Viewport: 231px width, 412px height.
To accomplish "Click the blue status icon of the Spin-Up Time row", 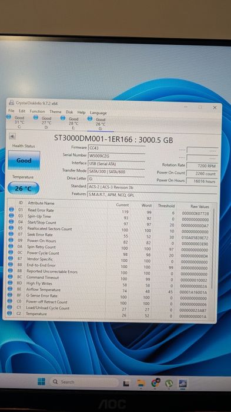I will (x=11, y=216).
